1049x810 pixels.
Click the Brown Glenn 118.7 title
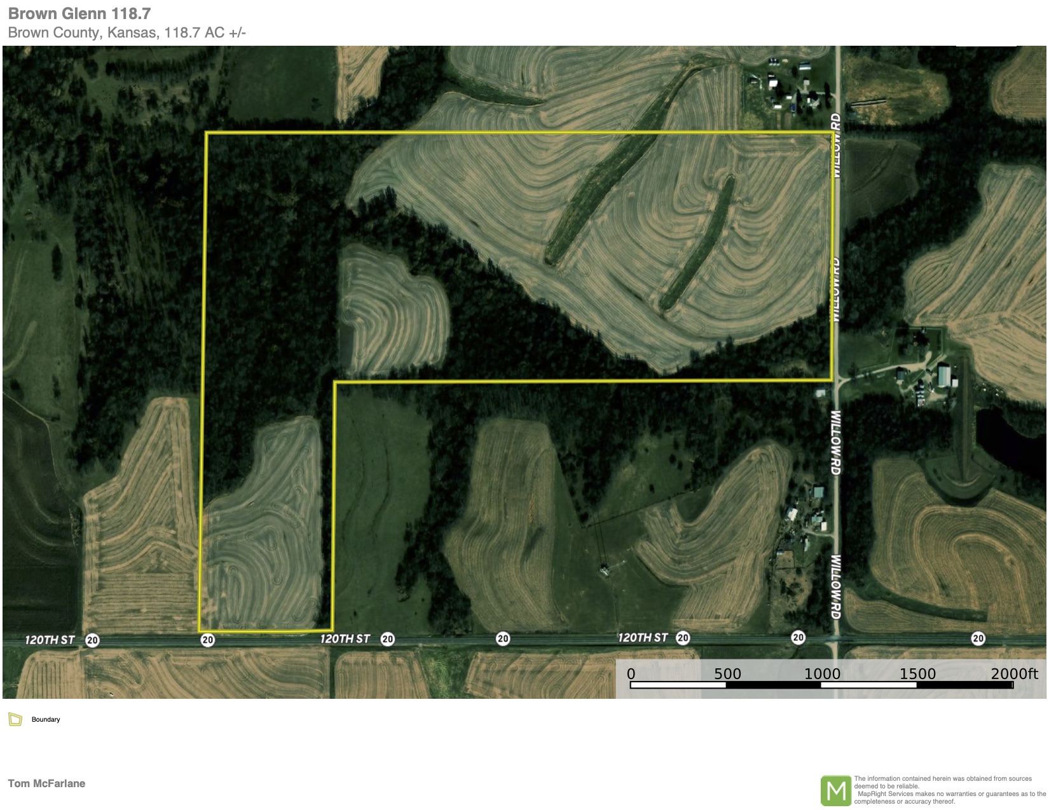(x=79, y=13)
